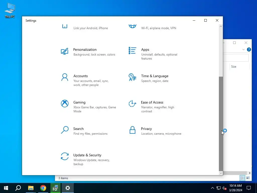
Task: Click the Settings scrollbar up arrow
Action: pyautogui.click(x=221, y=26)
